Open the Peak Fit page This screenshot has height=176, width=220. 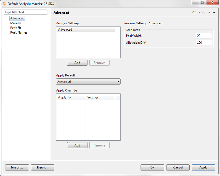click(x=16, y=28)
